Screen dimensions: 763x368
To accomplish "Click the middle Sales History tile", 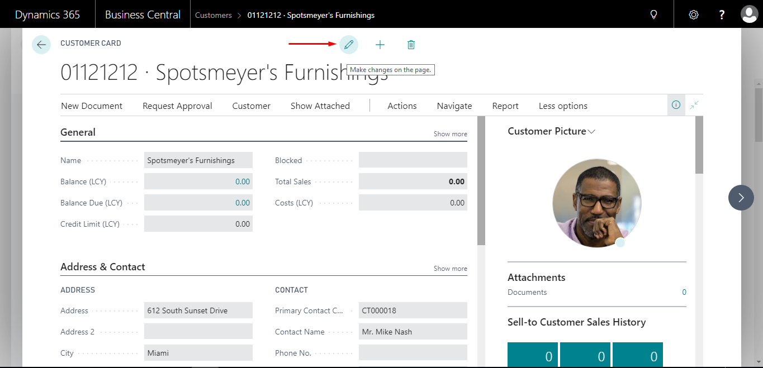I will (585, 355).
